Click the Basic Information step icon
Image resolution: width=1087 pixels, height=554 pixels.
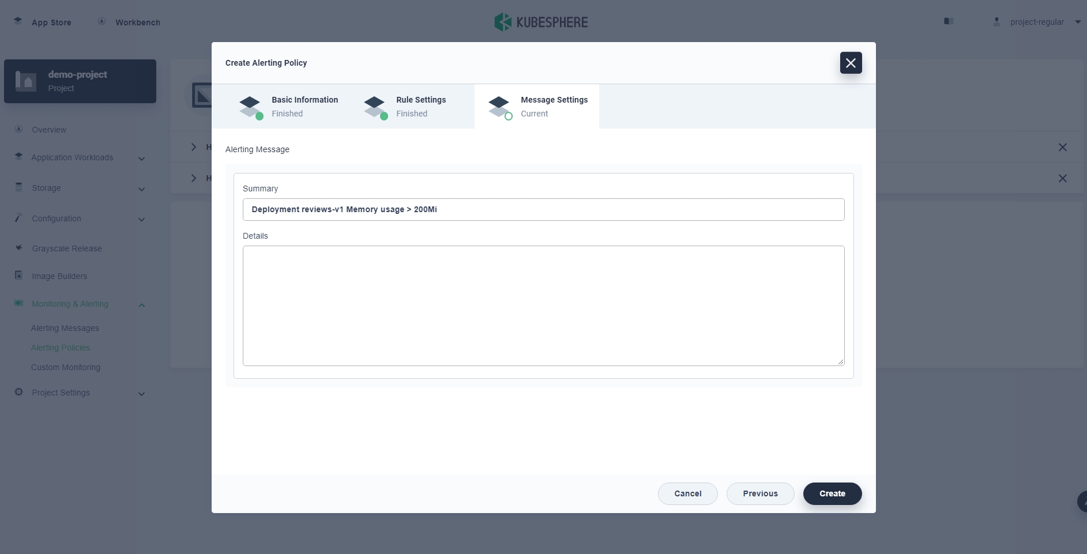click(250, 107)
